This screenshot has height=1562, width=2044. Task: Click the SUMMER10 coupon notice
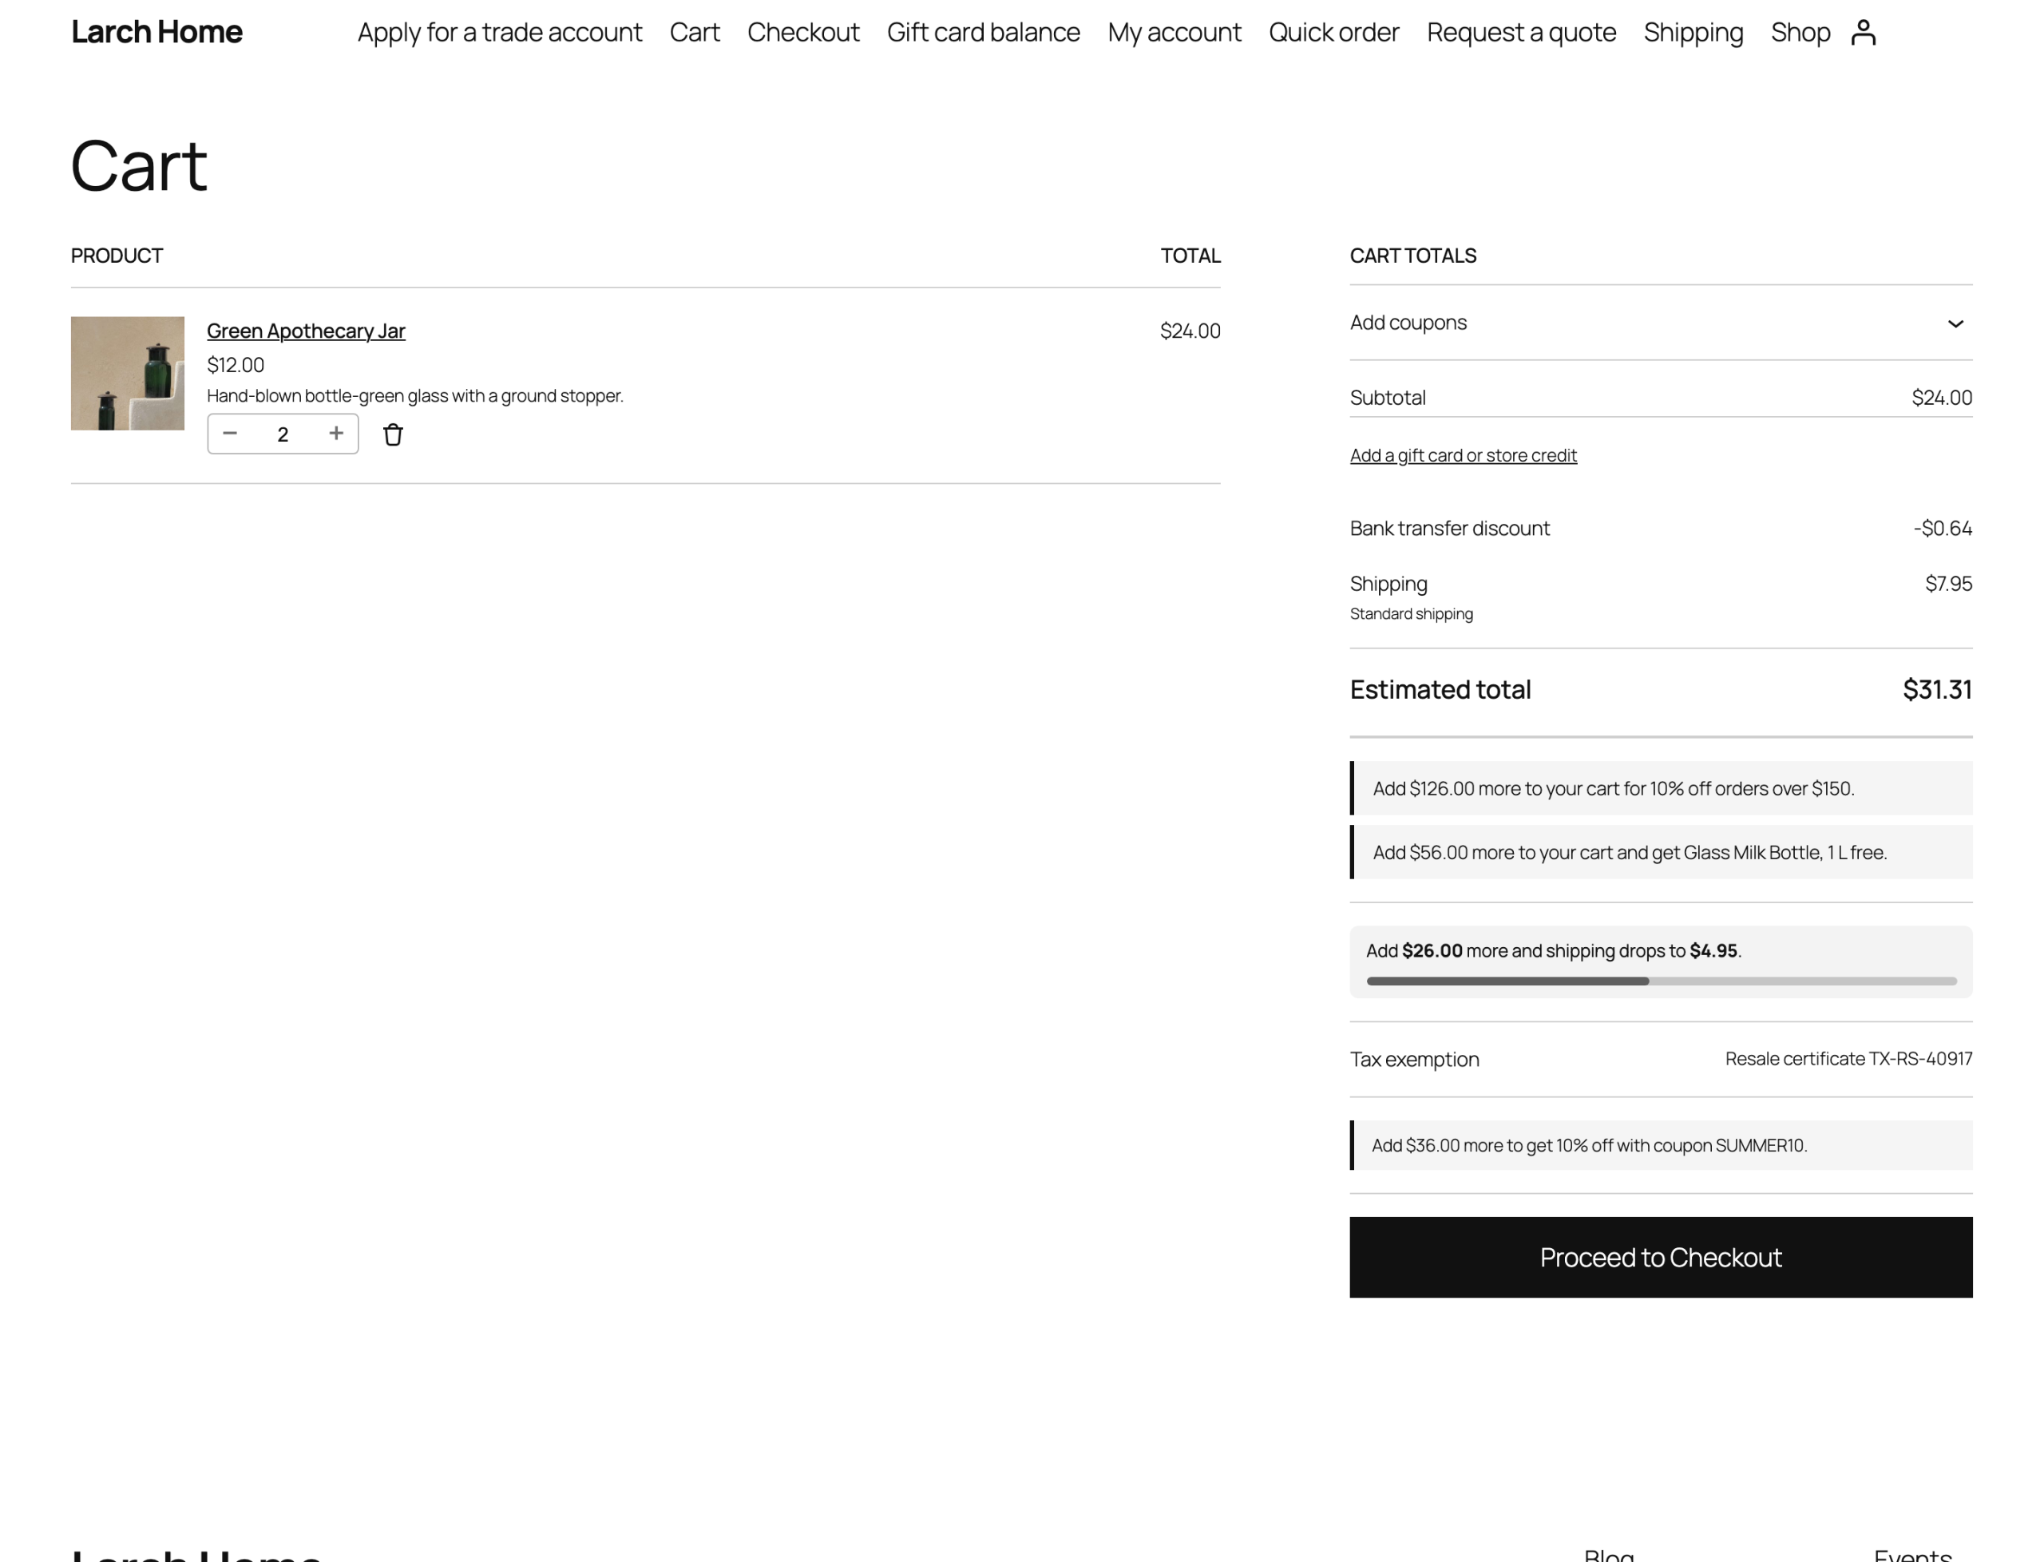[x=1660, y=1145]
